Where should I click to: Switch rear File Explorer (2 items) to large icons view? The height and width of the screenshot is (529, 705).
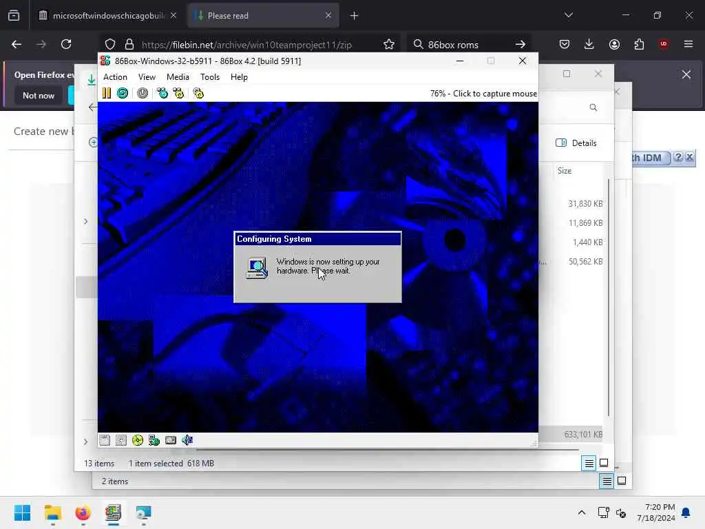coord(622,481)
